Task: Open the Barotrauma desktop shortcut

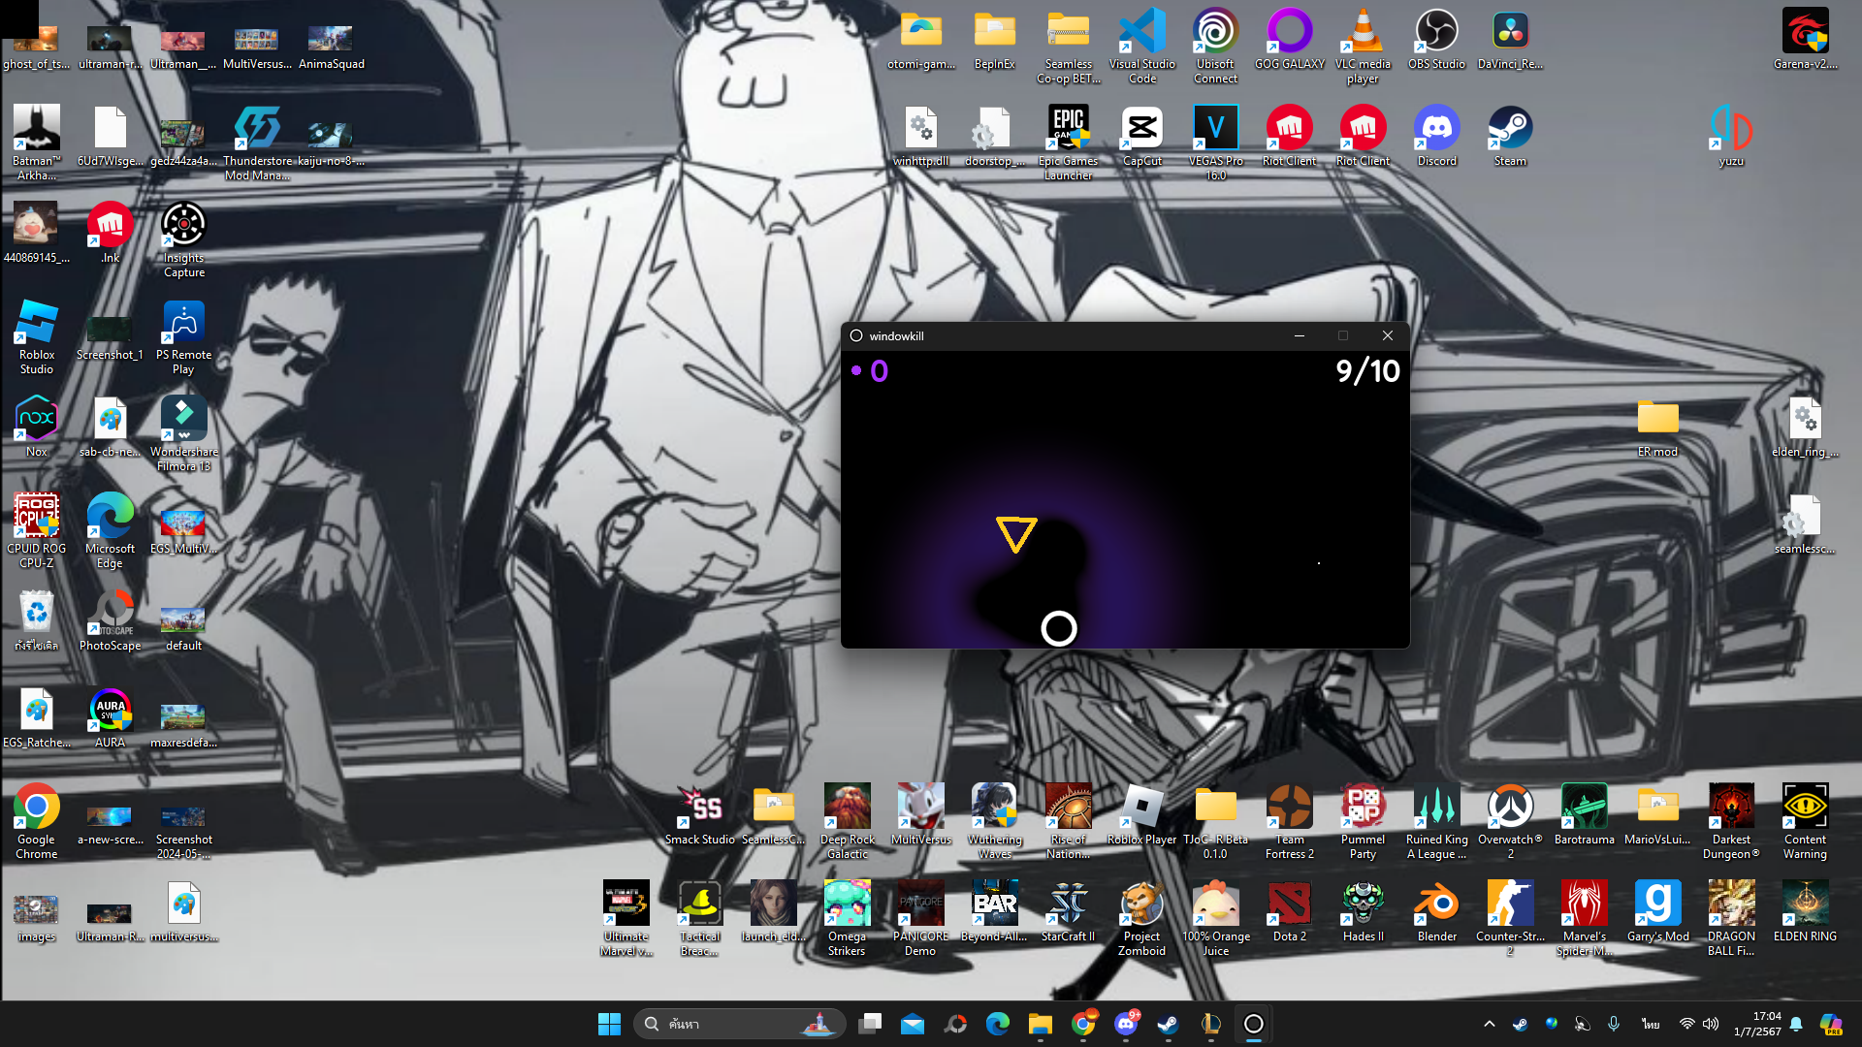Action: tap(1584, 814)
